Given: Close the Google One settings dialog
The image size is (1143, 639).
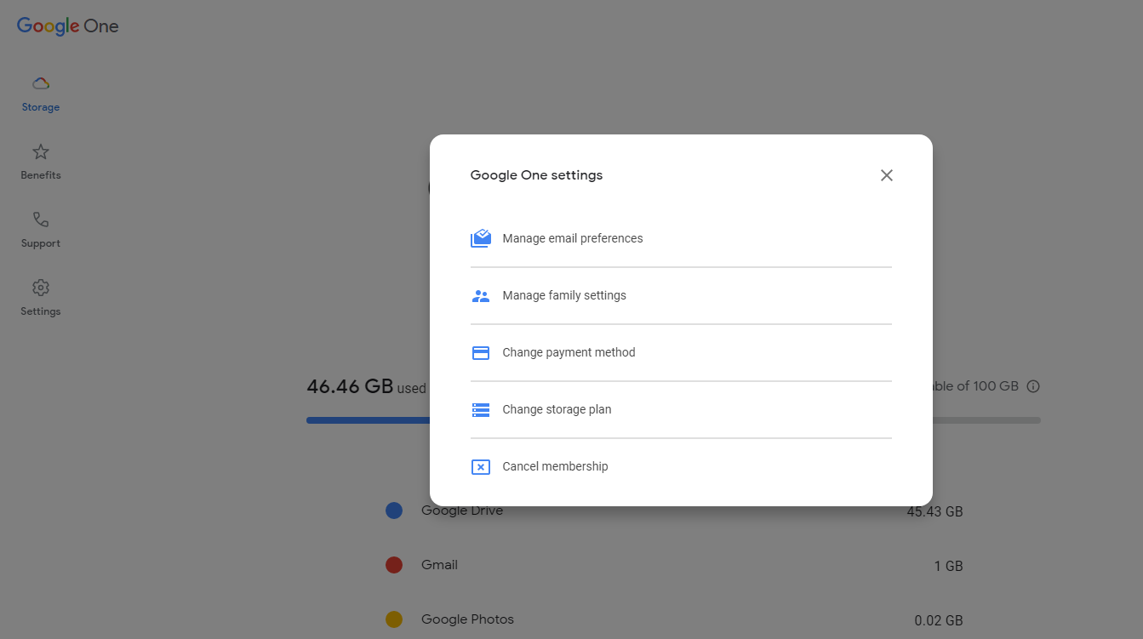Looking at the screenshot, I should (x=886, y=175).
